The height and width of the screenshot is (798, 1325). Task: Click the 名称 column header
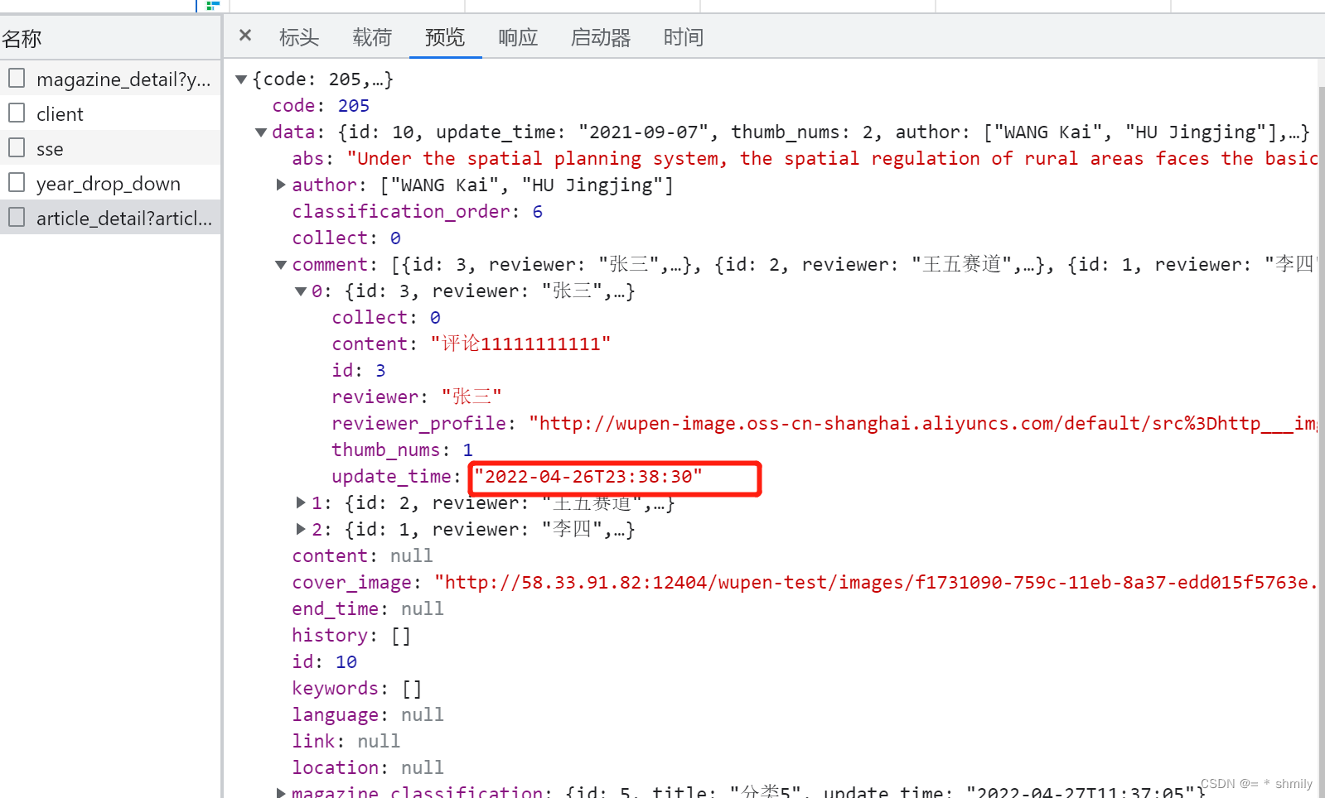(22, 38)
